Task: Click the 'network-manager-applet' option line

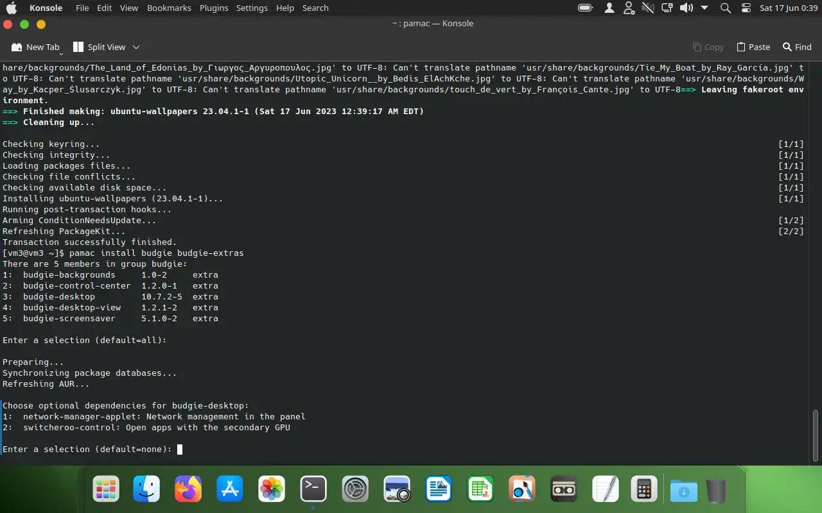Action: pyautogui.click(x=154, y=416)
